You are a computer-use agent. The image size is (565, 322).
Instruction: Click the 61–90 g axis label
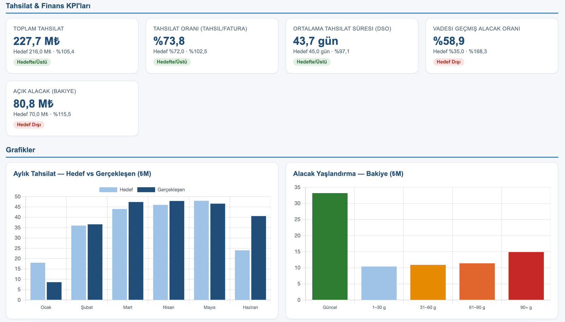click(x=477, y=308)
